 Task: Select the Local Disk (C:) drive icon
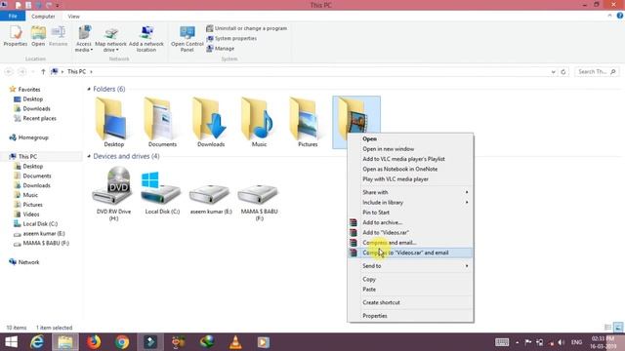162,193
